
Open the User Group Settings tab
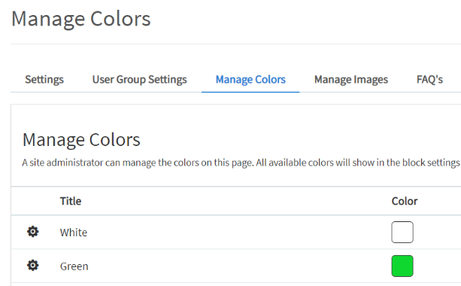tap(140, 80)
